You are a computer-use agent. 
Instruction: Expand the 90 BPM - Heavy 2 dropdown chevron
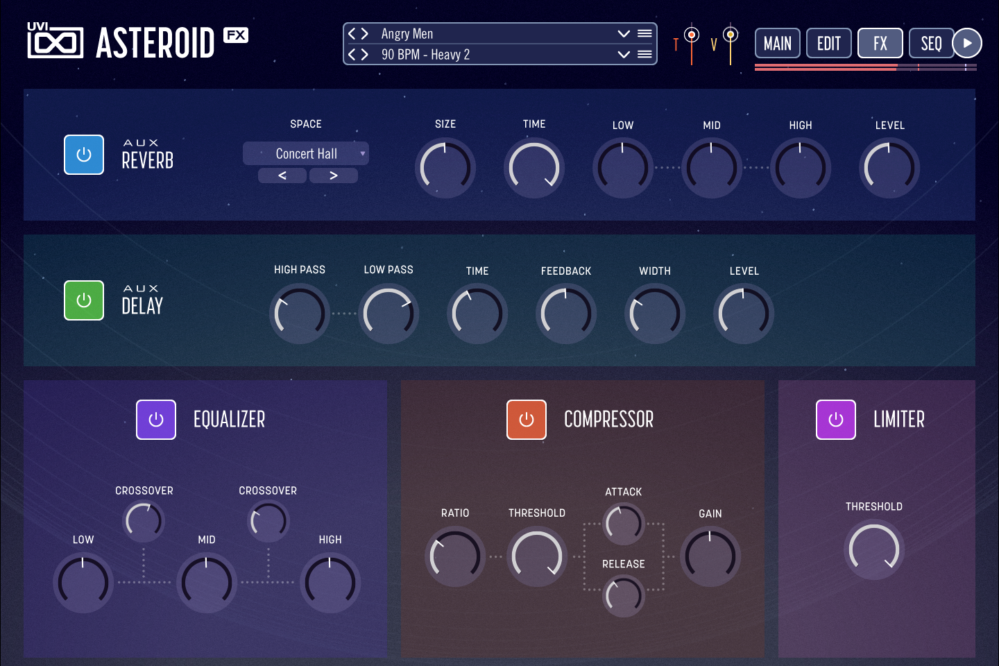[624, 54]
